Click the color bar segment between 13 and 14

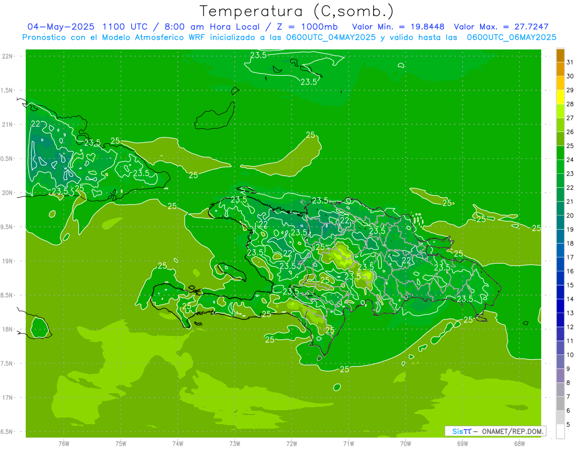[x=560, y=306]
